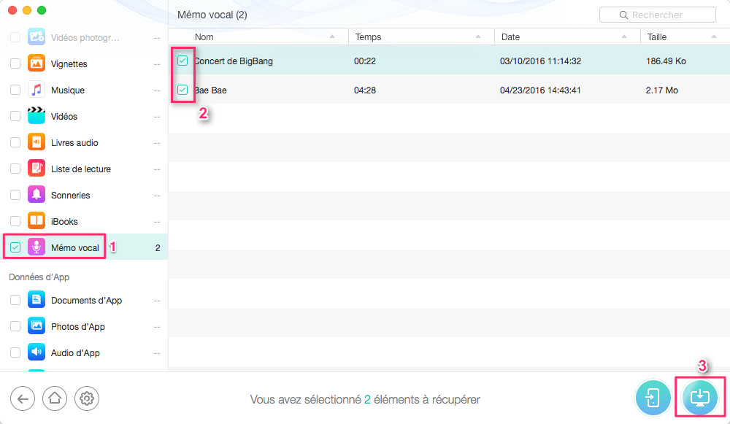
Task: Check the Liste de lecture checkbox
Action: click(15, 169)
